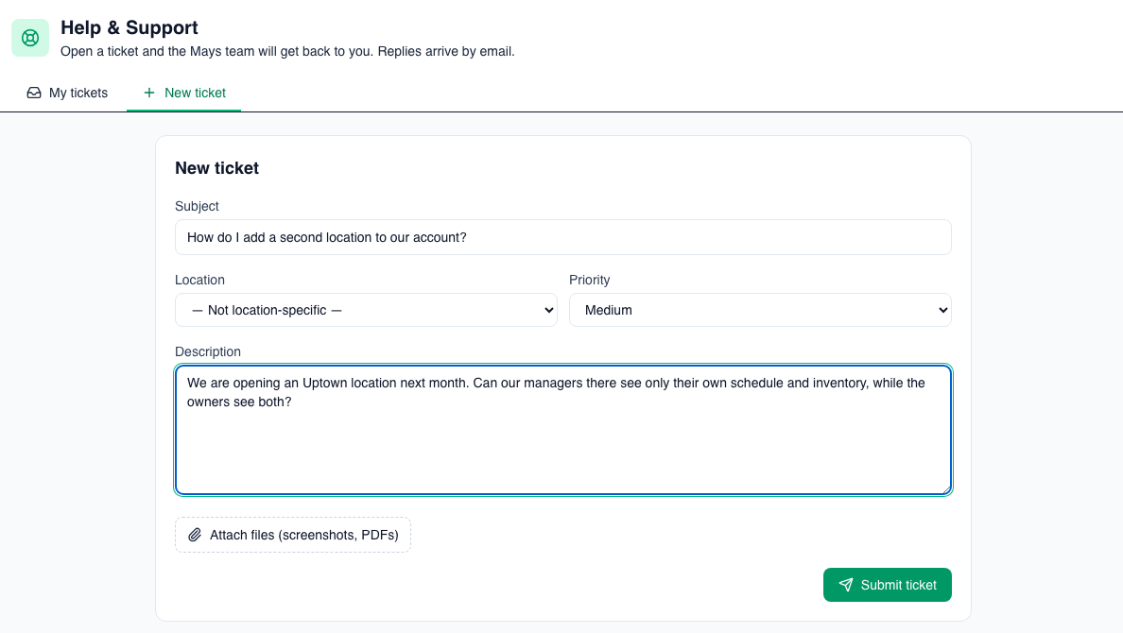
Task: Attach files (screenshots, PDFs)
Action: tap(293, 535)
